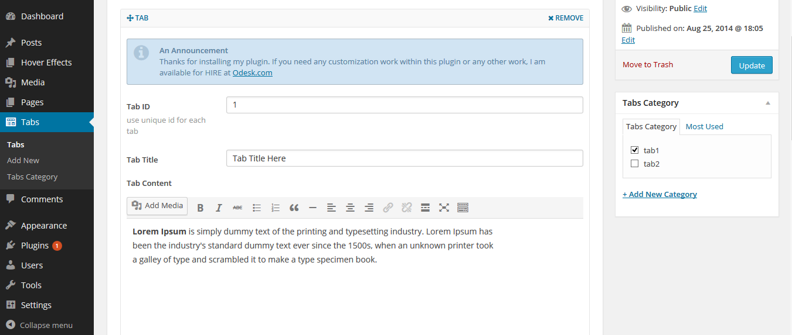Screen dimensions: 792x335
Task: Open the Plugins menu item
Action: pyautogui.click(x=35, y=246)
